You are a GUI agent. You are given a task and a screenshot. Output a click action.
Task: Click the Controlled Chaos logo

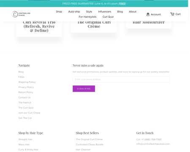click(x=21, y=14)
